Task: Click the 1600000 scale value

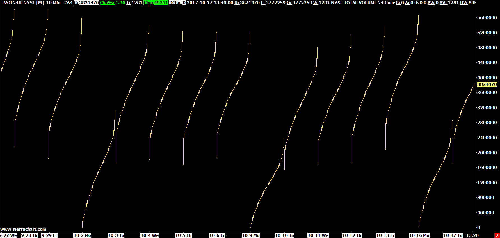Action: point(487,167)
